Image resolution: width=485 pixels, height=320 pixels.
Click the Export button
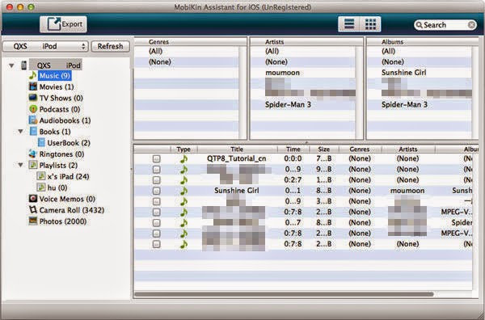coord(63,24)
